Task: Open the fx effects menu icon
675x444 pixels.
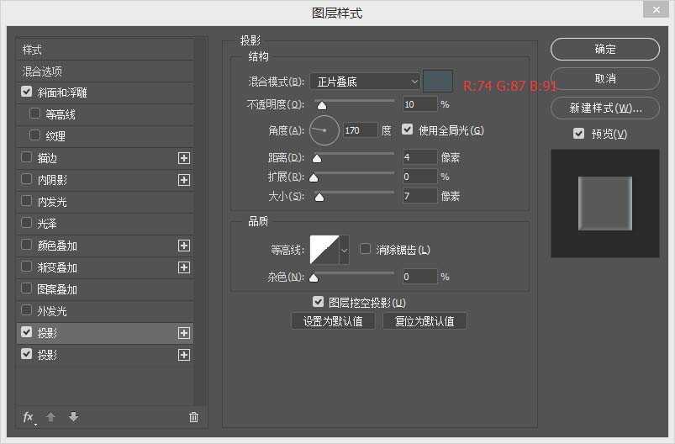Action: coord(29,417)
